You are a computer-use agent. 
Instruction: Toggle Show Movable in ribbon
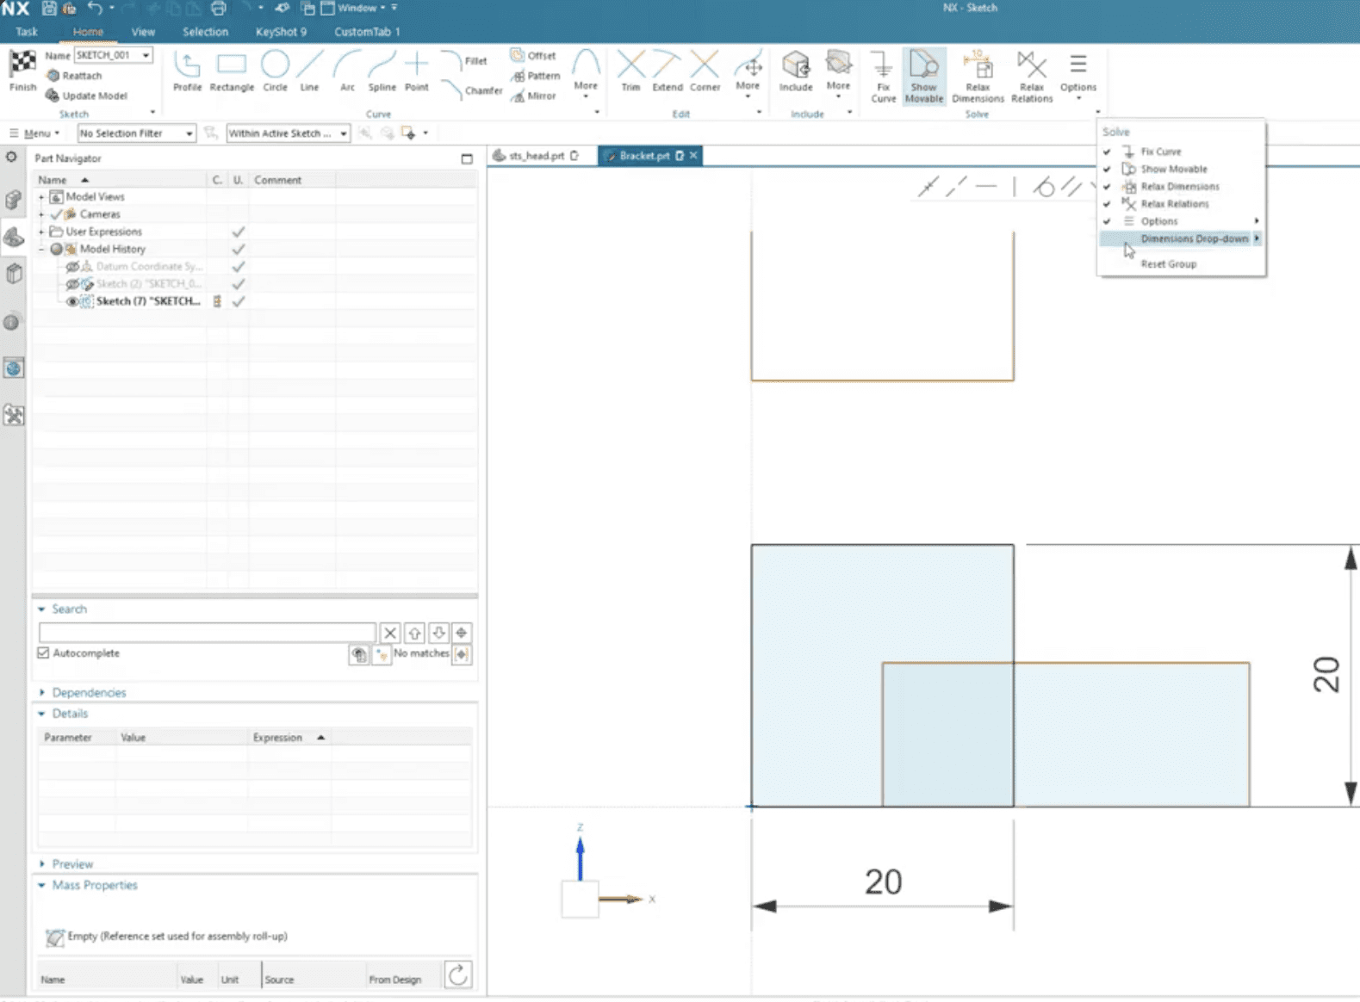(x=923, y=76)
